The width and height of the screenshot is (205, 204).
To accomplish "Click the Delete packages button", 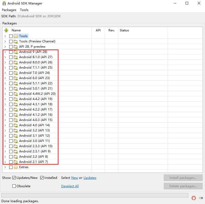I will [183, 186].
